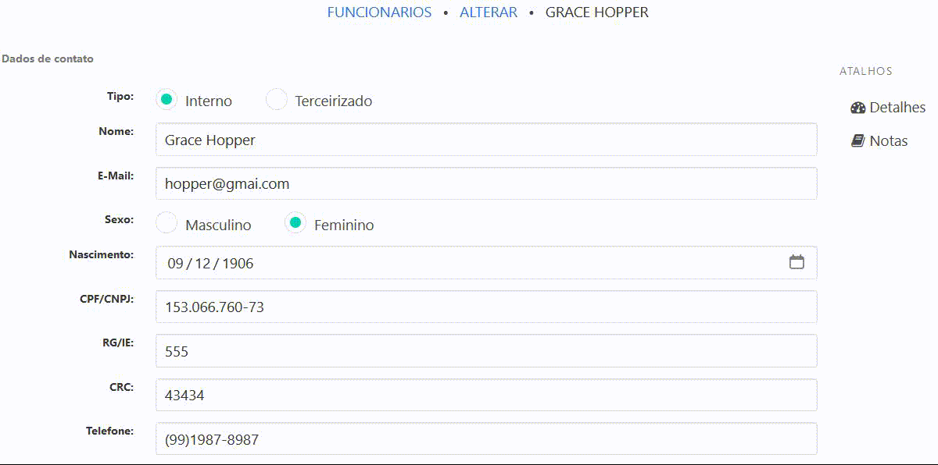The height and width of the screenshot is (465, 938).
Task: Focus the CPF/CNPJ input field
Action: click(x=485, y=307)
